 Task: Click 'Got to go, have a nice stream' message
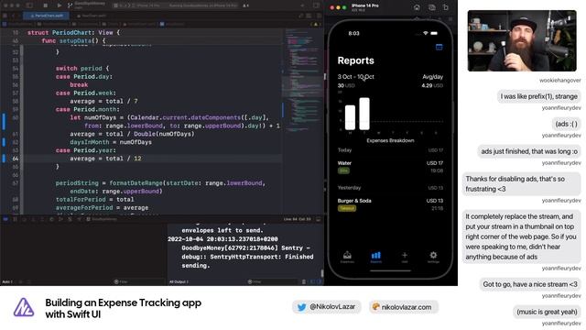(x=530, y=284)
